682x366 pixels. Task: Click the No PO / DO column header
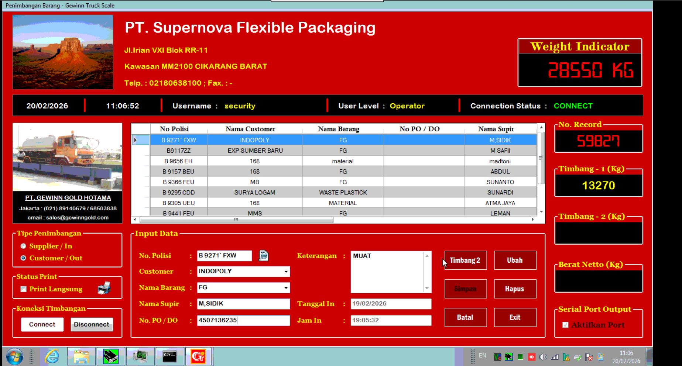click(424, 129)
